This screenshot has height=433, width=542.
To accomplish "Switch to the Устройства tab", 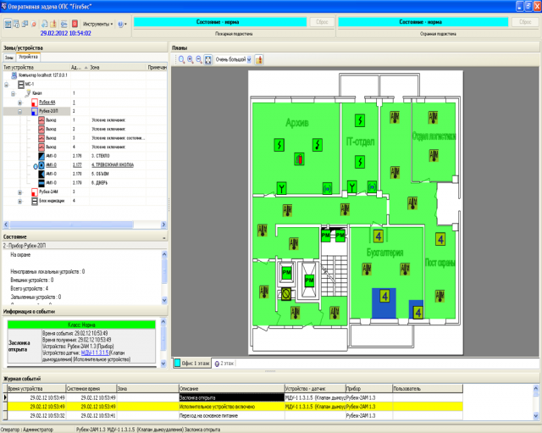I will point(29,57).
